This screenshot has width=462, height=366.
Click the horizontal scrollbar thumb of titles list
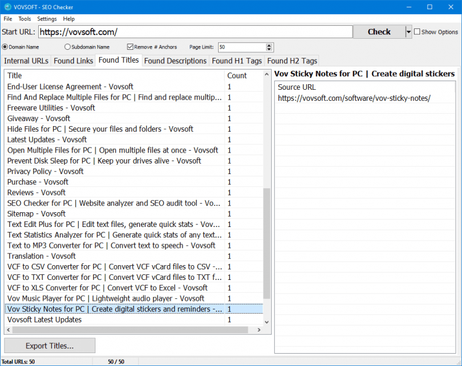130,330
